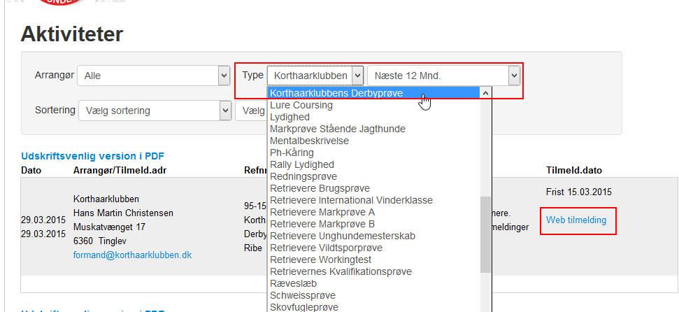Choose Lure Coursing from the type list
Viewport: 679px width, 312px height.
[x=373, y=106]
